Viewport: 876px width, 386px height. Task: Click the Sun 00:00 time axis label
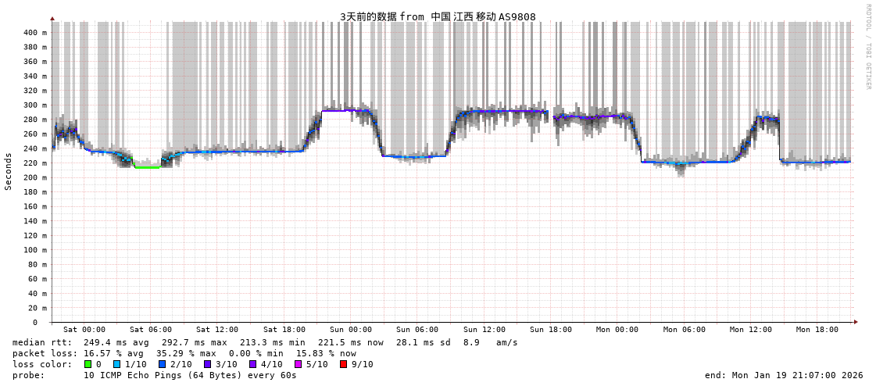click(351, 330)
